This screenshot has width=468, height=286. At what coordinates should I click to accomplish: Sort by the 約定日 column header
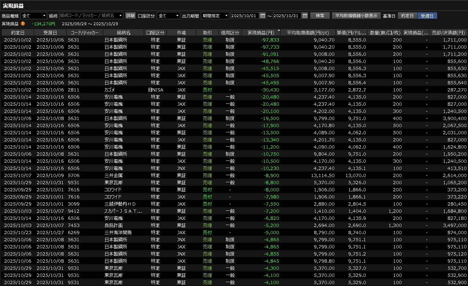pyautogui.click(x=18, y=33)
